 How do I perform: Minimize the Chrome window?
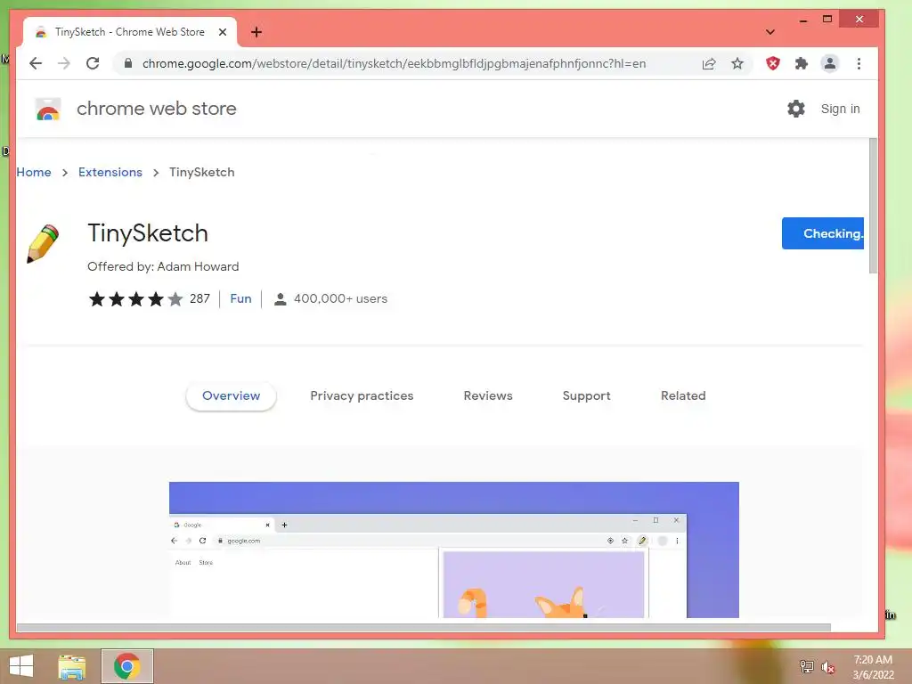coord(803,20)
